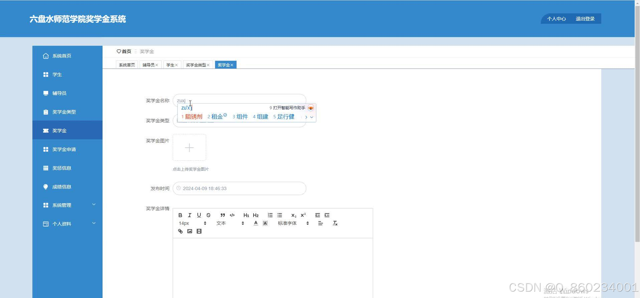
Task: Switch to 奖学金类型 tab
Action: (x=196, y=65)
